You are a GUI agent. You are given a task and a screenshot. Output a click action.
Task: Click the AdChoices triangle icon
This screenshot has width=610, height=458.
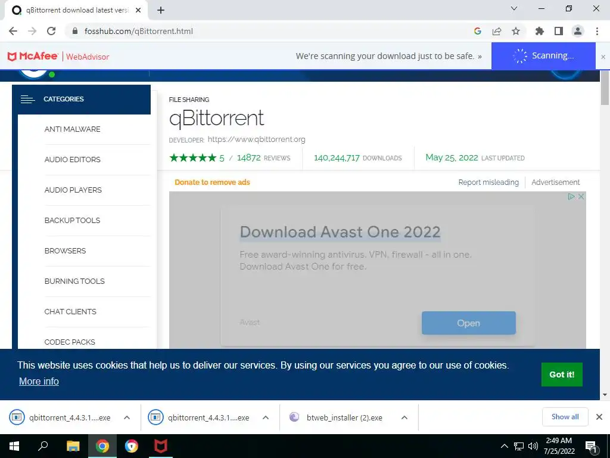tap(571, 197)
